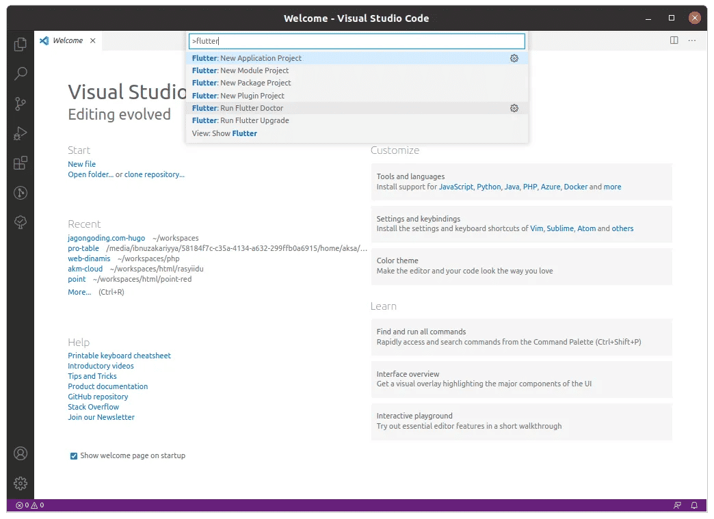The height and width of the screenshot is (519, 714).
Task: Open the Interactive playground card
Action: tap(521, 422)
